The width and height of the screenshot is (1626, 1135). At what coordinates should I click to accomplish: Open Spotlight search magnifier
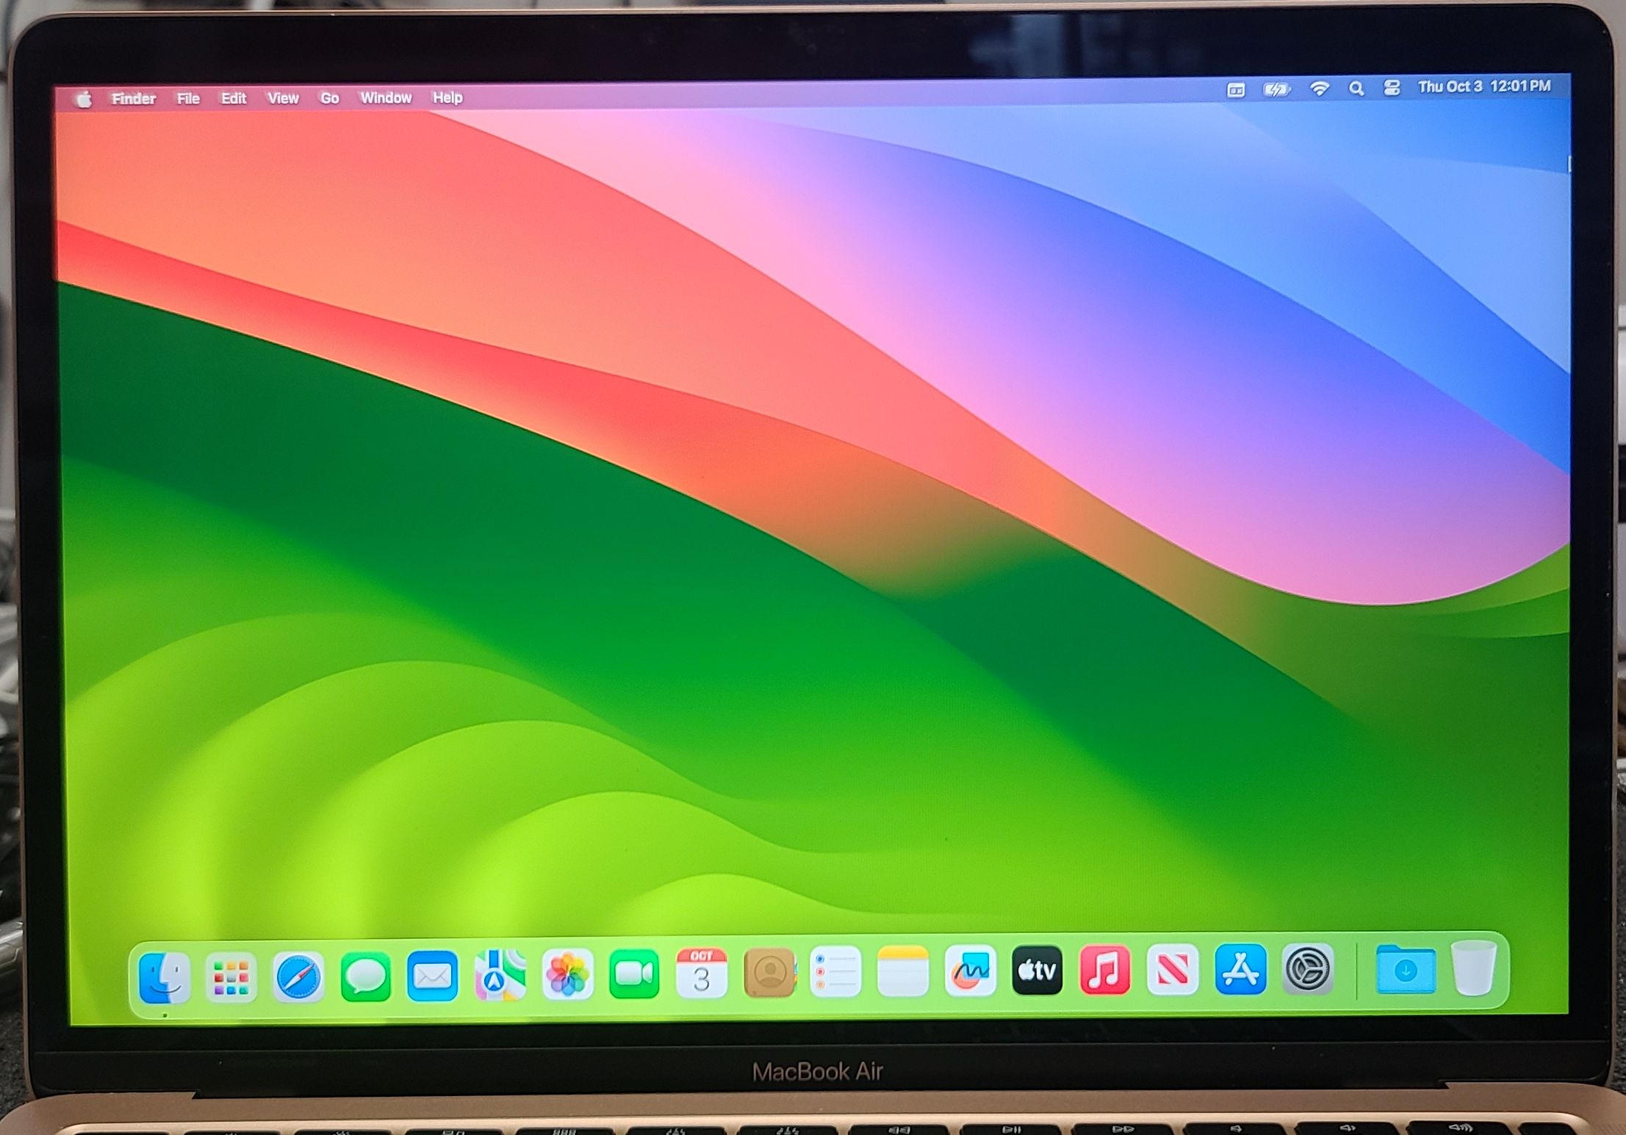coord(1356,89)
